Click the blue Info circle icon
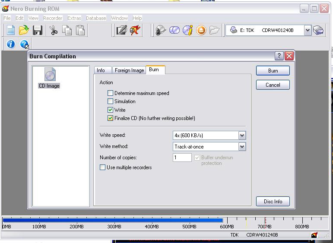333x243 pixels. coord(11,44)
